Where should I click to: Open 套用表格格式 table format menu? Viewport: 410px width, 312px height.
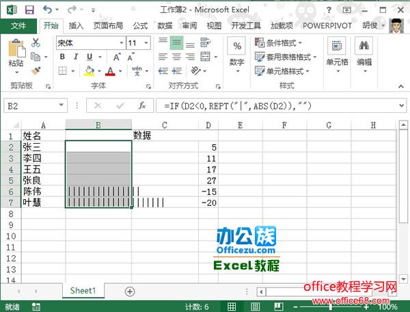pos(286,57)
